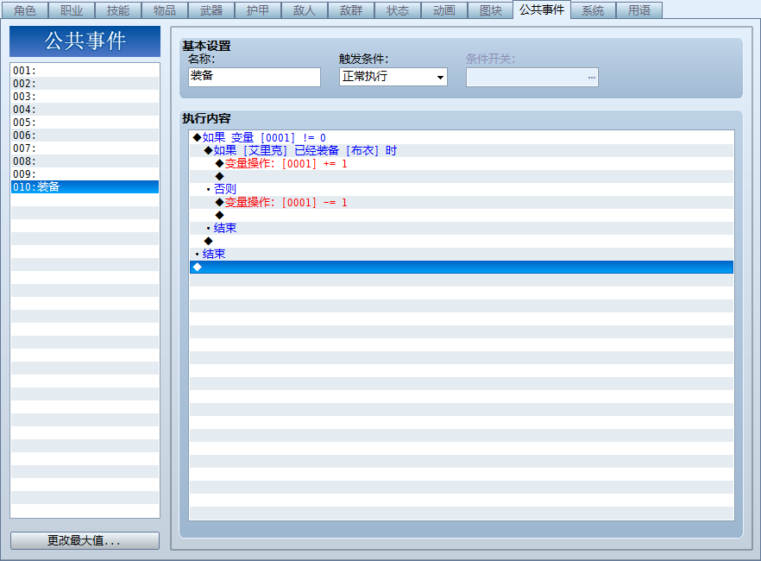Select the 变量操作 [0001] -= 1 command
Screen dimensions: 761x561
(286, 202)
